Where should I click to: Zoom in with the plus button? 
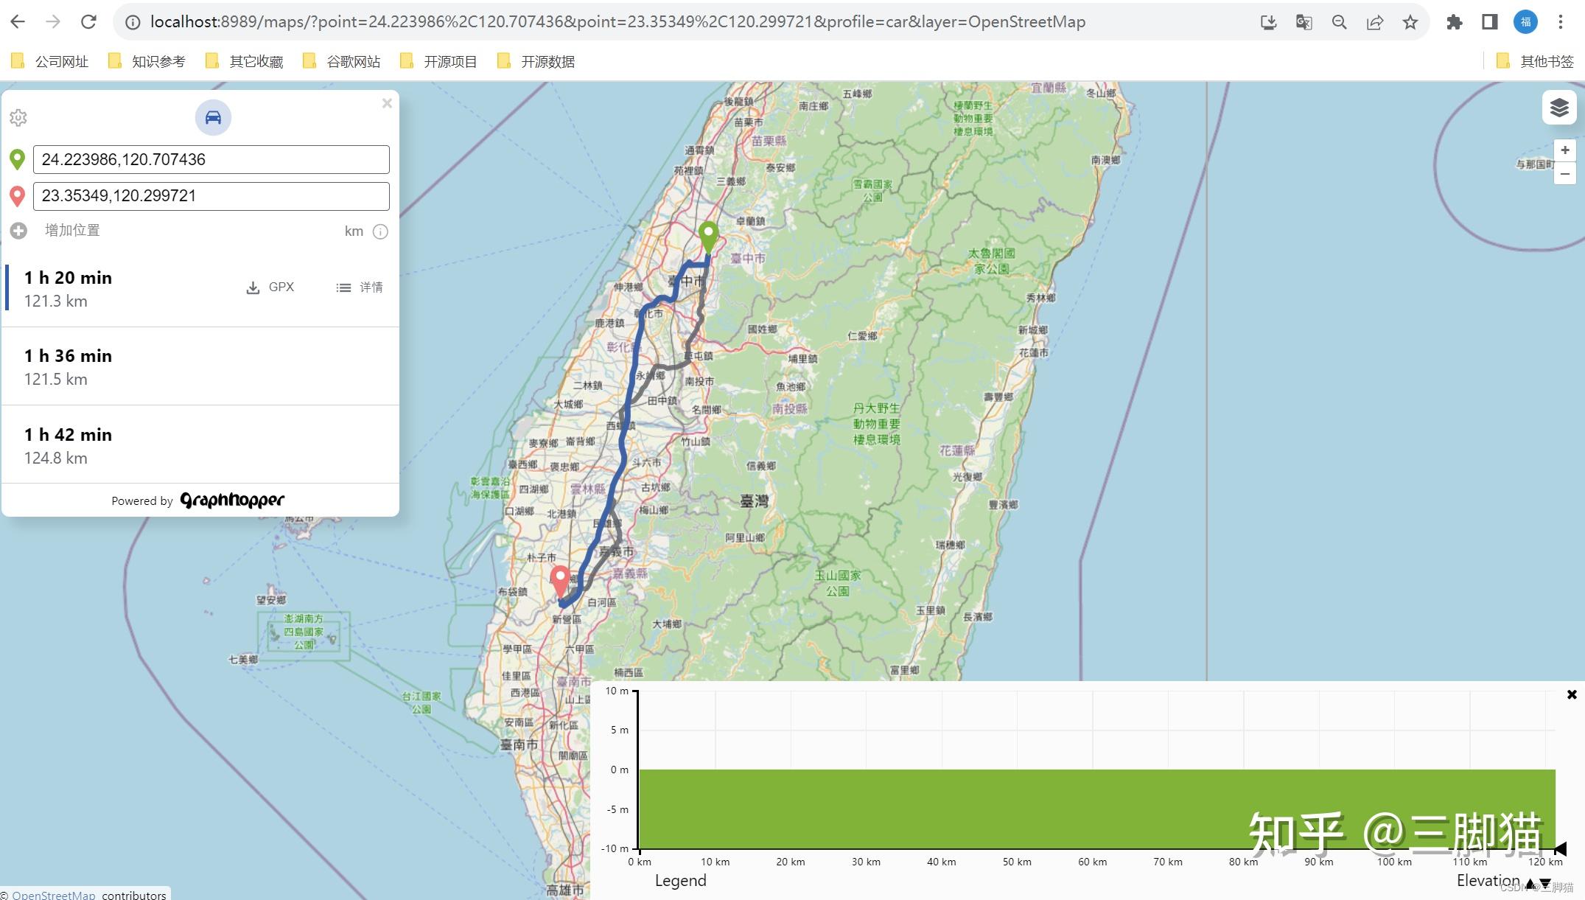(x=1564, y=150)
